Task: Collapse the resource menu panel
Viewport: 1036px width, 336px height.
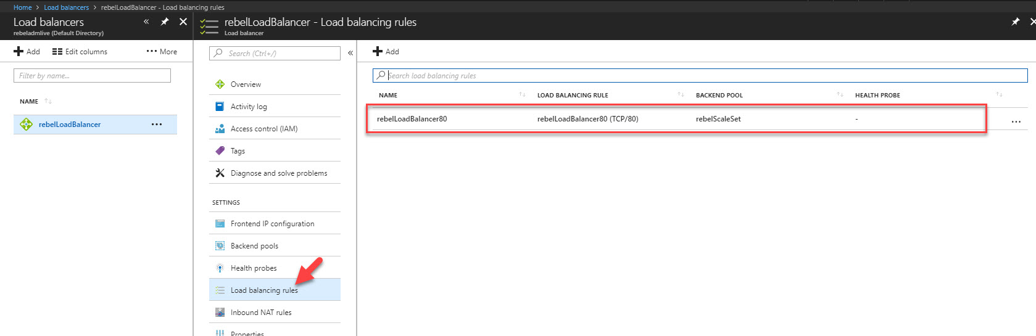Action: click(350, 53)
